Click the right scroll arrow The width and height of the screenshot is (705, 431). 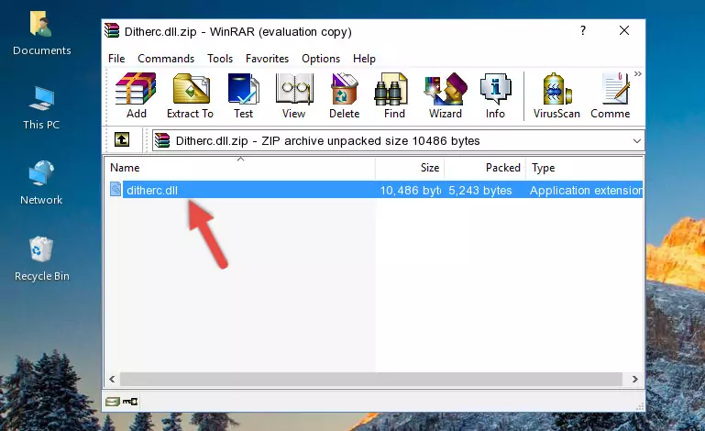634,380
